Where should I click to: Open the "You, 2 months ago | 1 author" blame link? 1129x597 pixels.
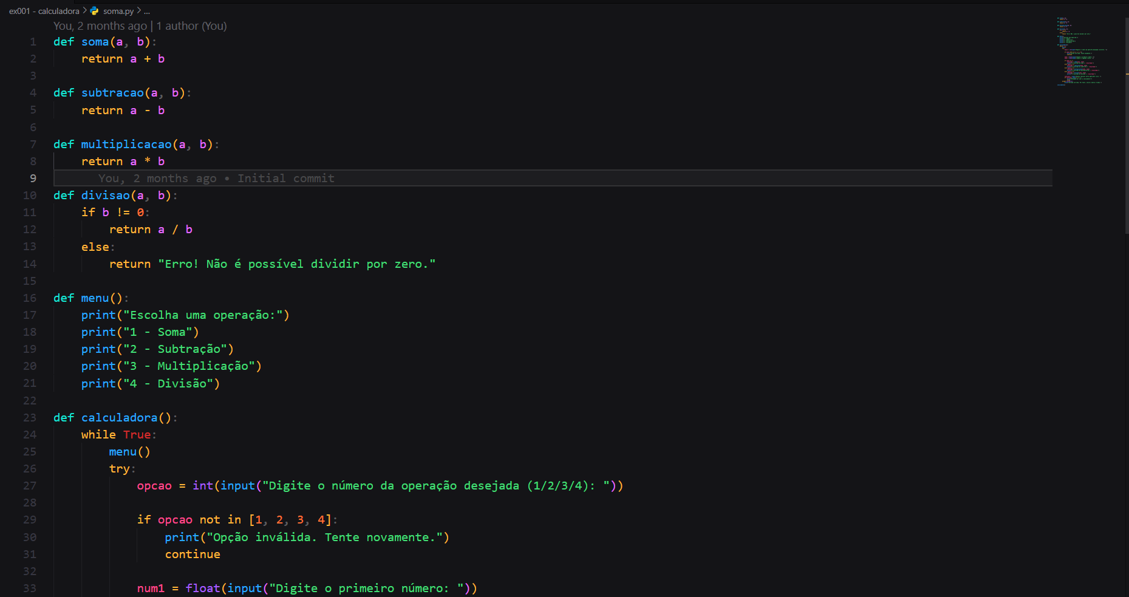(140, 26)
